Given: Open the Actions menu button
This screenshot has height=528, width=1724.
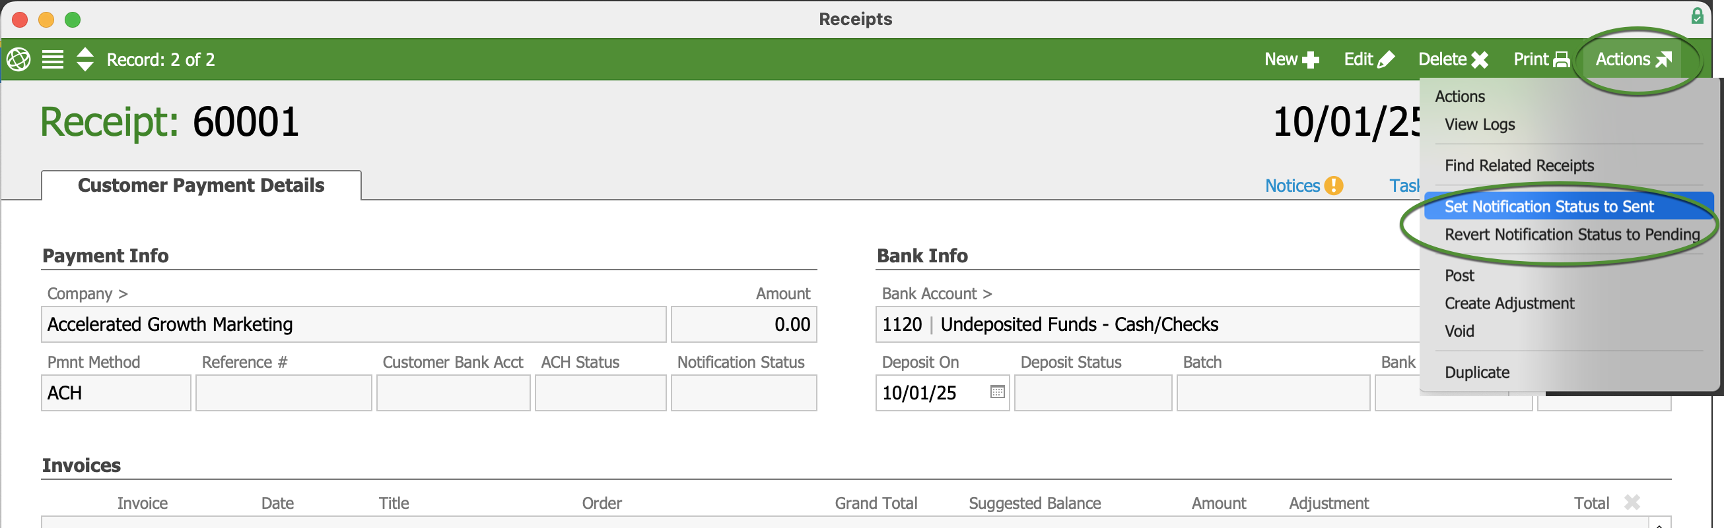Looking at the screenshot, I should (x=1633, y=59).
